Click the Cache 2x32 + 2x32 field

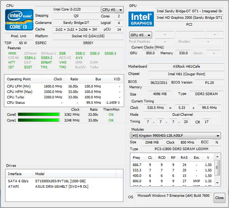click(76, 29)
